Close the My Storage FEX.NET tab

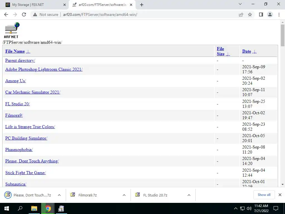pos(64,5)
